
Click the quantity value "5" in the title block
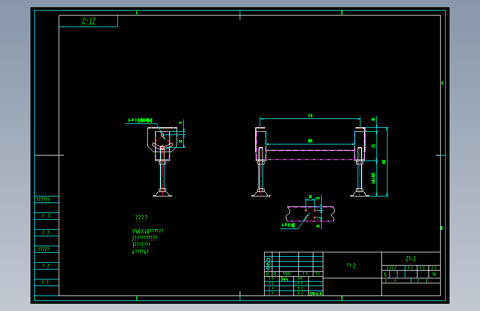pos(385,274)
